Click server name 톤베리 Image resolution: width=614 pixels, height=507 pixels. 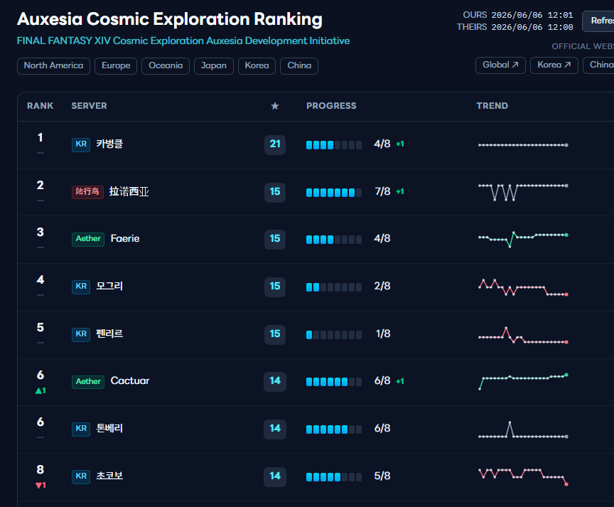[x=109, y=429]
